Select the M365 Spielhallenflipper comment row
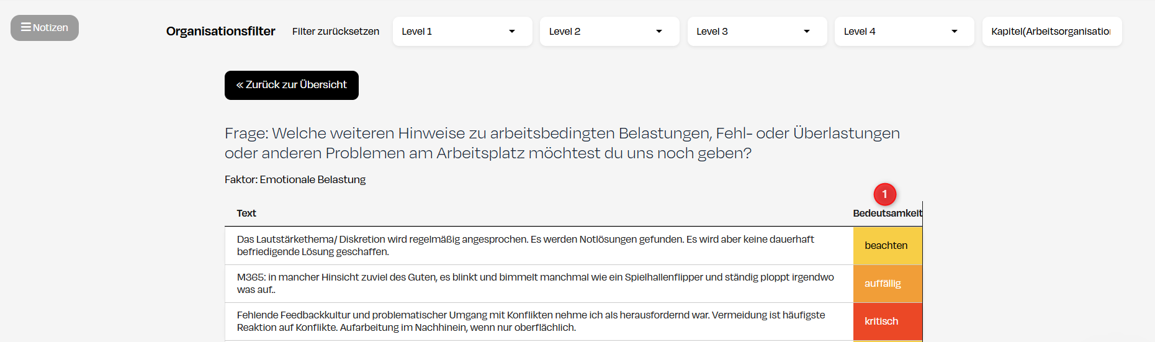The width and height of the screenshot is (1155, 342). (x=535, y=284)
